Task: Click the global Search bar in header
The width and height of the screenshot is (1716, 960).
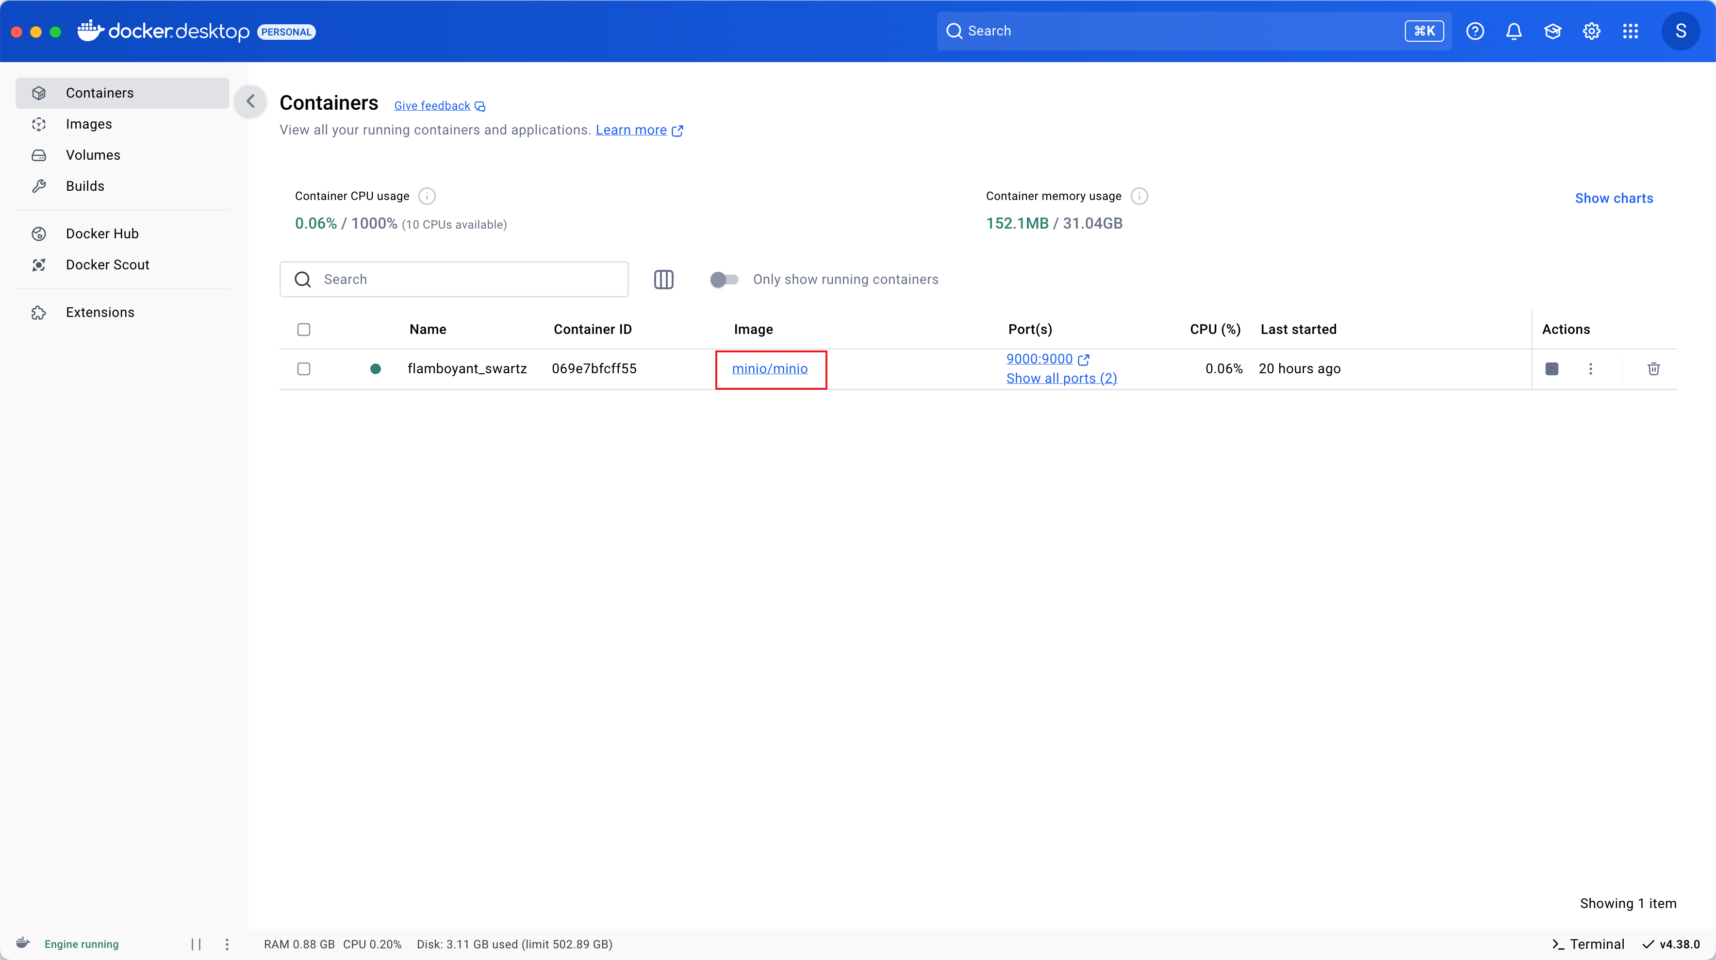Action: 1194,32
